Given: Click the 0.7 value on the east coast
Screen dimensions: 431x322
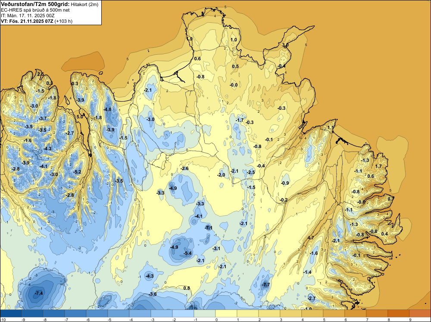Looking at the screenshot, I should point(391,198).
